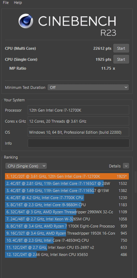Select ranking row Intel Xeon W-3265M

(67, 219)
